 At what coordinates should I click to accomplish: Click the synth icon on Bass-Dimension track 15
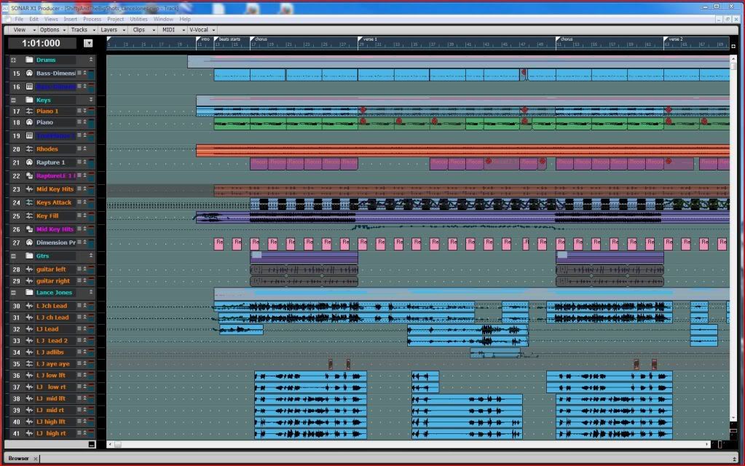coord(29,74)
